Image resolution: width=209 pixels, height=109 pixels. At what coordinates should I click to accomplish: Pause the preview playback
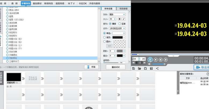pos(150,60)
